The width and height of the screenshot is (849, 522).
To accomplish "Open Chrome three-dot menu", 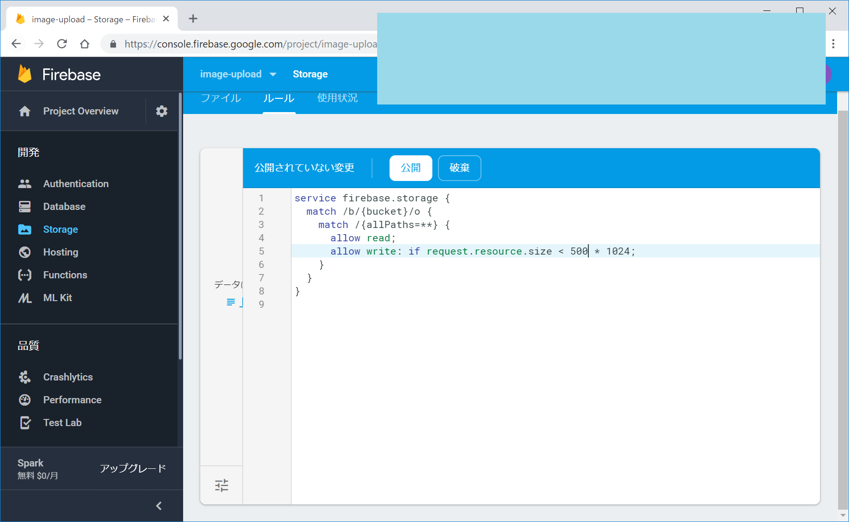I will click(833, 44).
